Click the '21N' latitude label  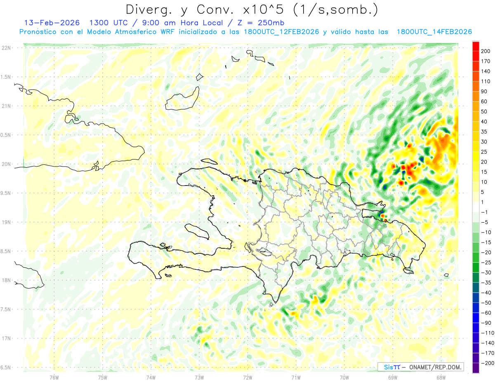coord(6,106)
